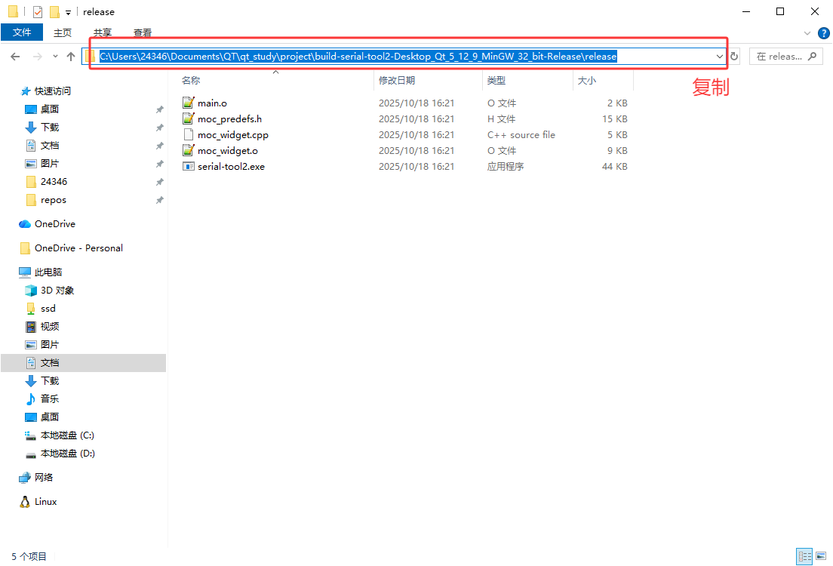Click the folder icon in address bar
Viewport: 833px width, 566px height.
[x=91, y=57]
